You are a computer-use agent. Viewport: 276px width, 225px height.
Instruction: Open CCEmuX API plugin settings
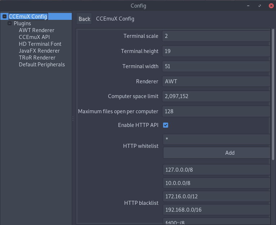click(34, 37)
